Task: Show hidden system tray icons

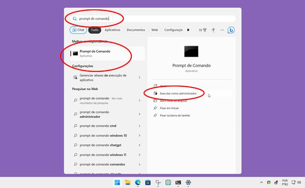Action: coord(261,182)
